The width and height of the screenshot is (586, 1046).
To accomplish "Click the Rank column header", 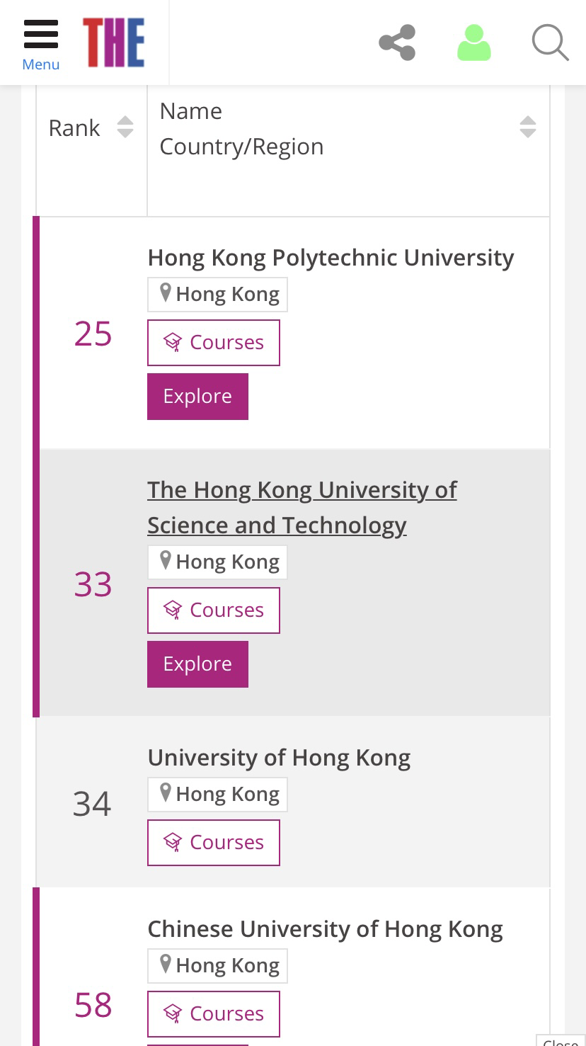I will click(74, 128).
